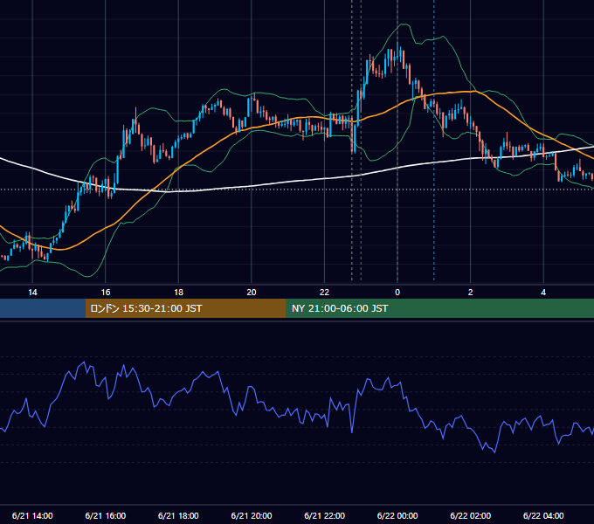Viewport: 594px width, 524px height.
Task: Click the 6/21 16:00 date label
Action: (106, 515)
